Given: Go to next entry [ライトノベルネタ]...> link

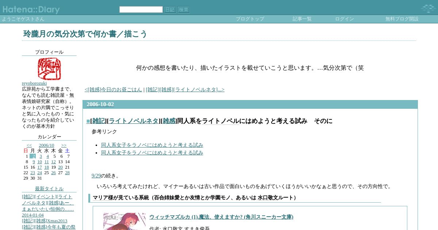Looking at the screenshot, I should (x=185, y=89).
